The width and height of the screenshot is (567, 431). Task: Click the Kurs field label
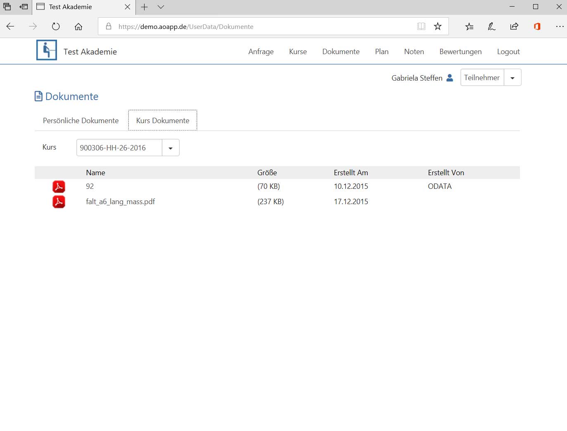coord(49,147)
